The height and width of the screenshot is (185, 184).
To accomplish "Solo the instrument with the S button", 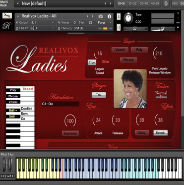I will point(119,17).
